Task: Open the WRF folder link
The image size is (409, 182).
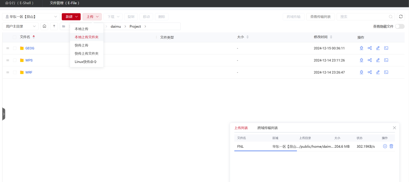Action: [x=29, y=72]
